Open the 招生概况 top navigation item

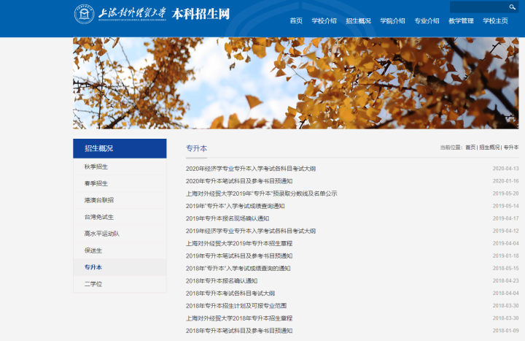(x=358, y=20)
